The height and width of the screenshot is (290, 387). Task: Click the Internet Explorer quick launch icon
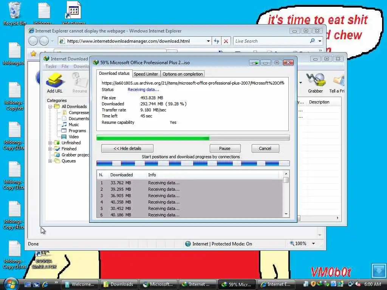coord(45,284)
